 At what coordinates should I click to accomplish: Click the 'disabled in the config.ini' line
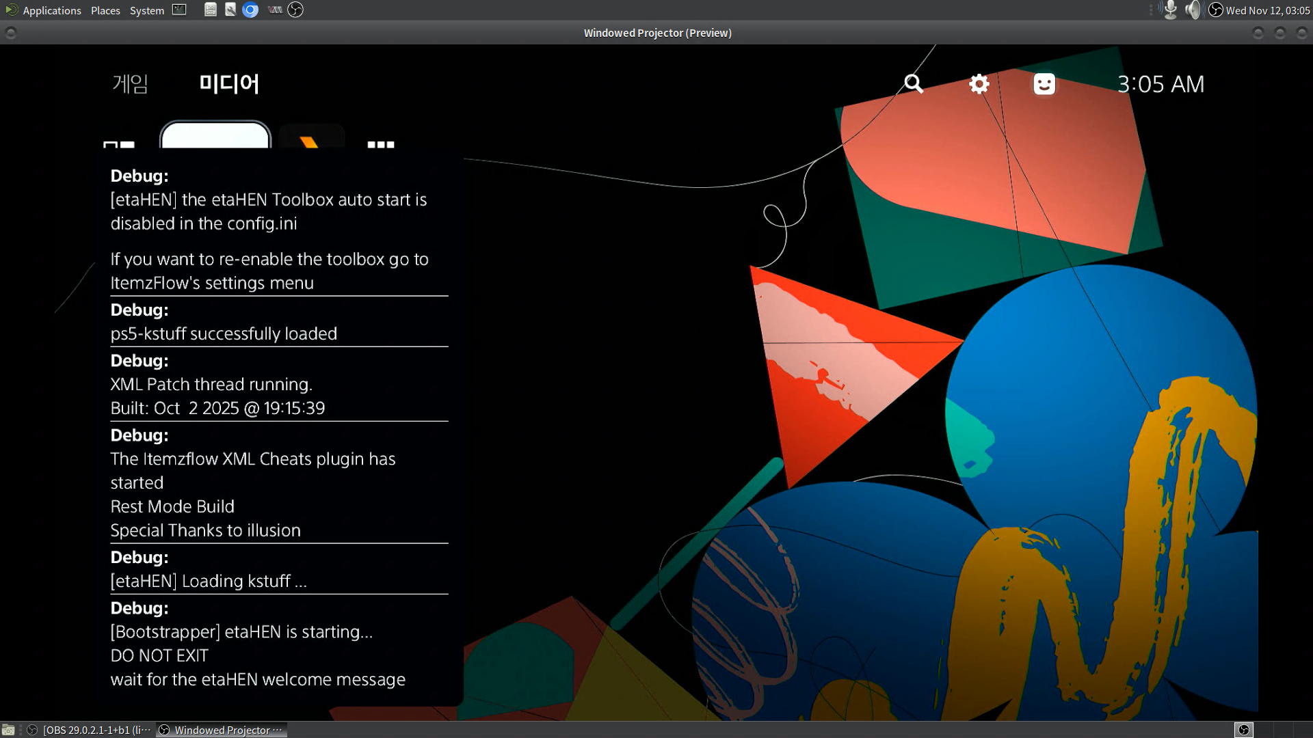coord(204,223)
